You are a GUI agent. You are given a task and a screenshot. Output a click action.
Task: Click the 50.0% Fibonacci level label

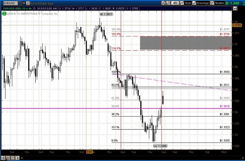click(x=115, y=106)
